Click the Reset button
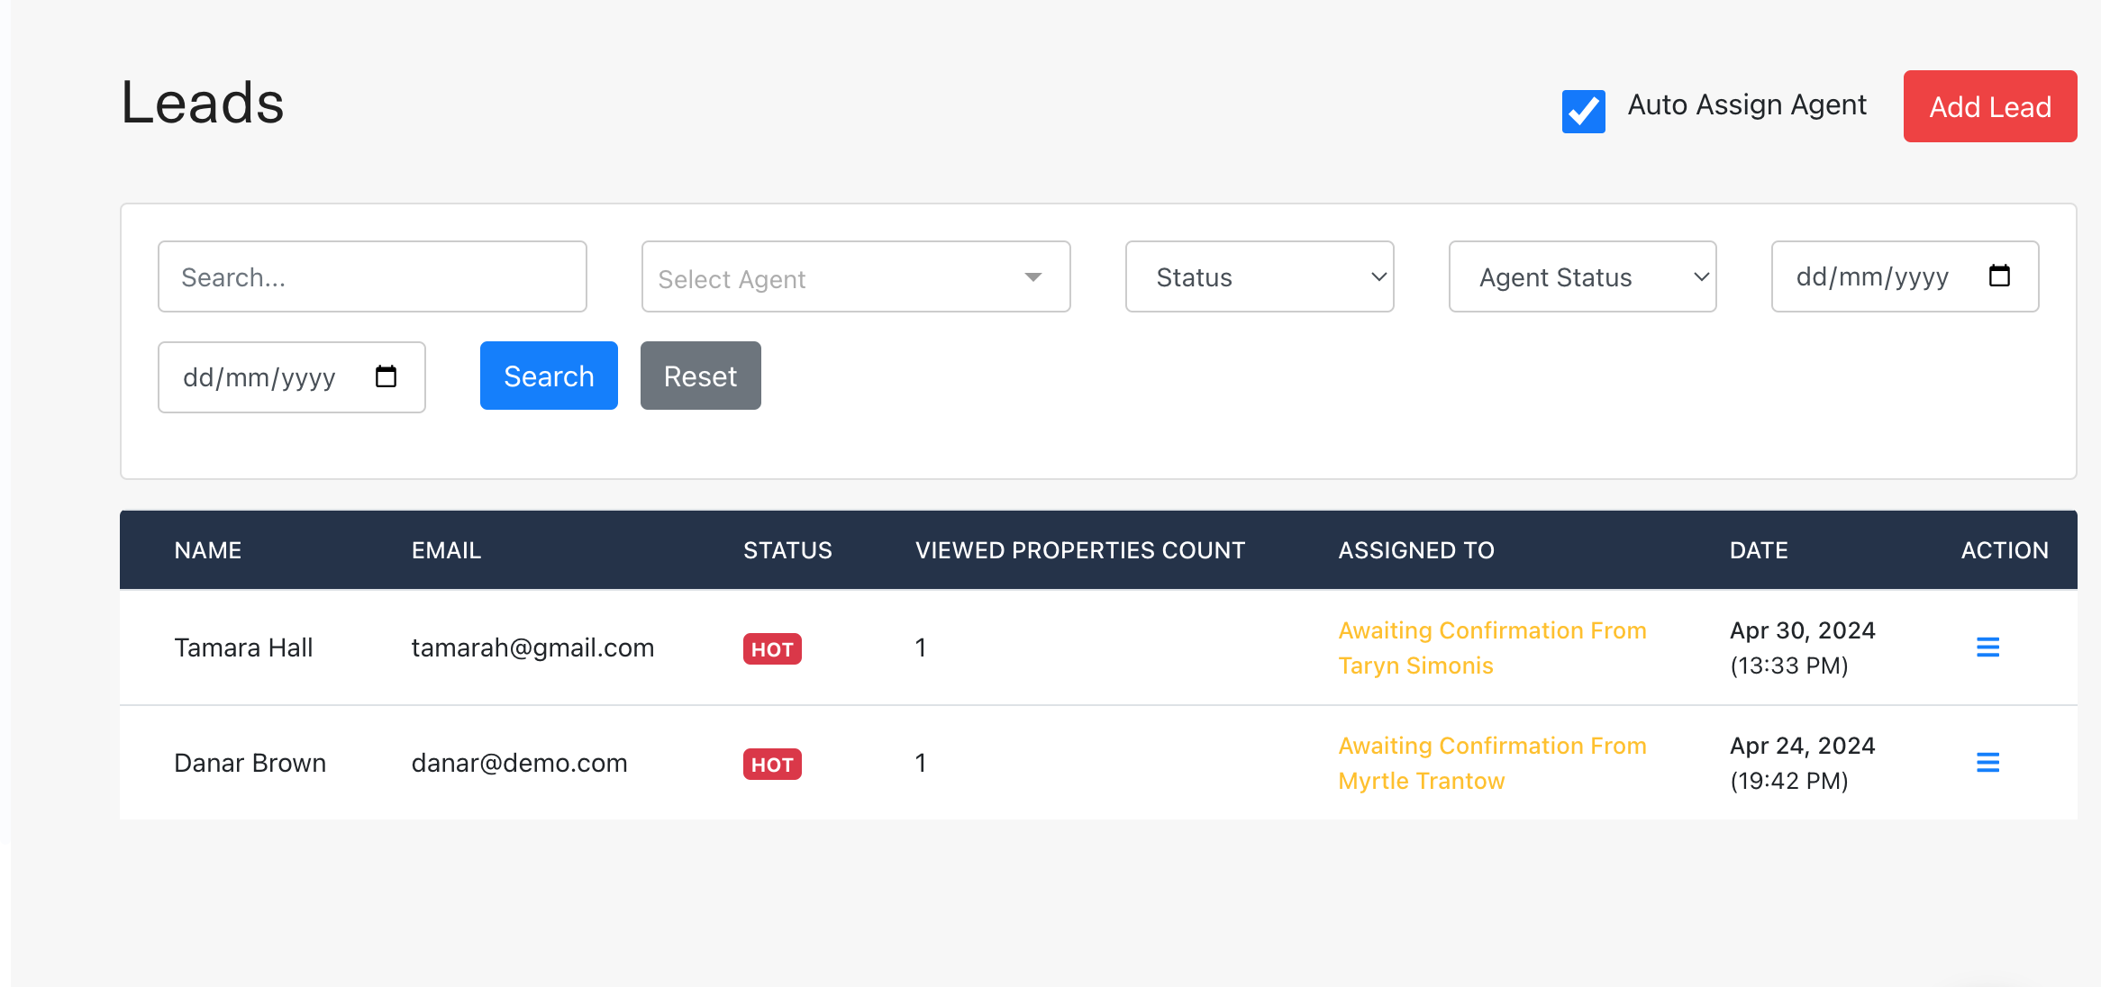The width and height of the screenshot is (2101, 987). click(700, 376)
